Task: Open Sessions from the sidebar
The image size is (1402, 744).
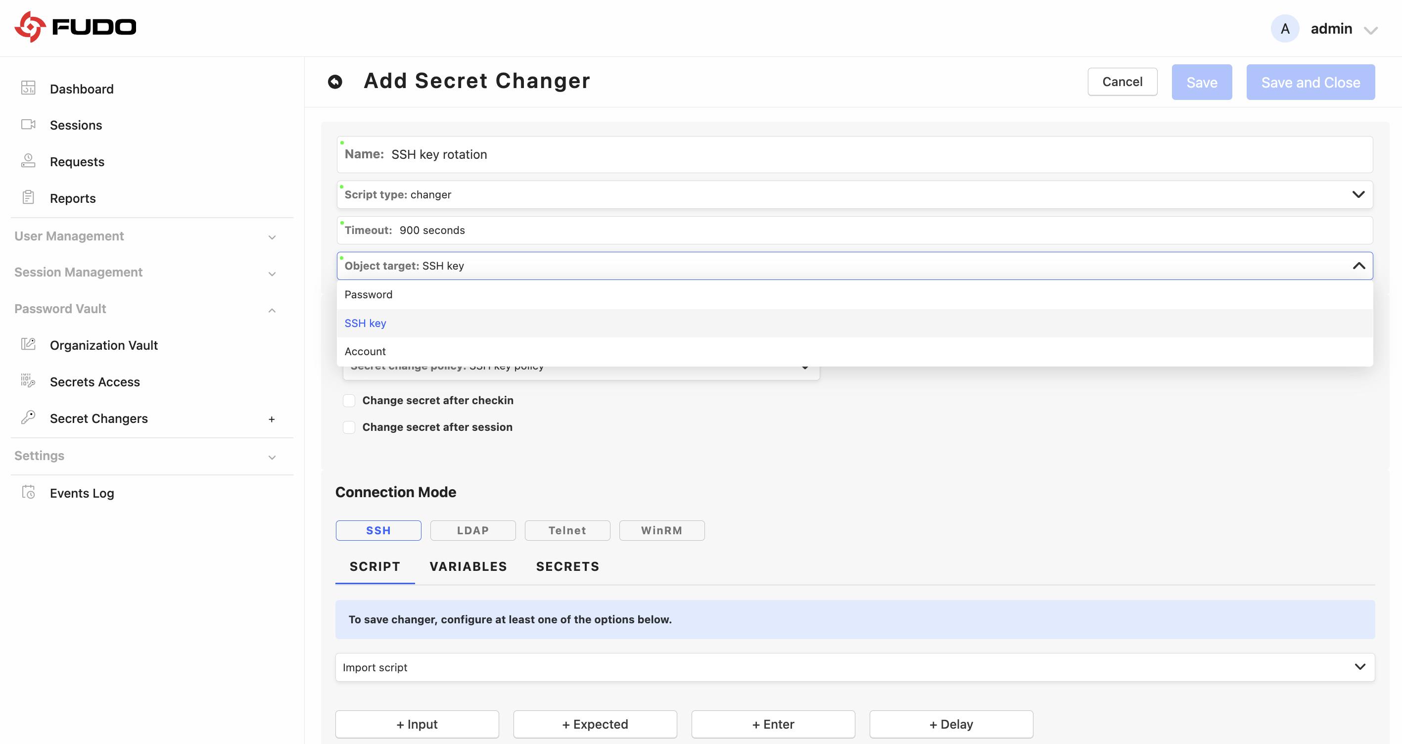Action: point(76,125)
